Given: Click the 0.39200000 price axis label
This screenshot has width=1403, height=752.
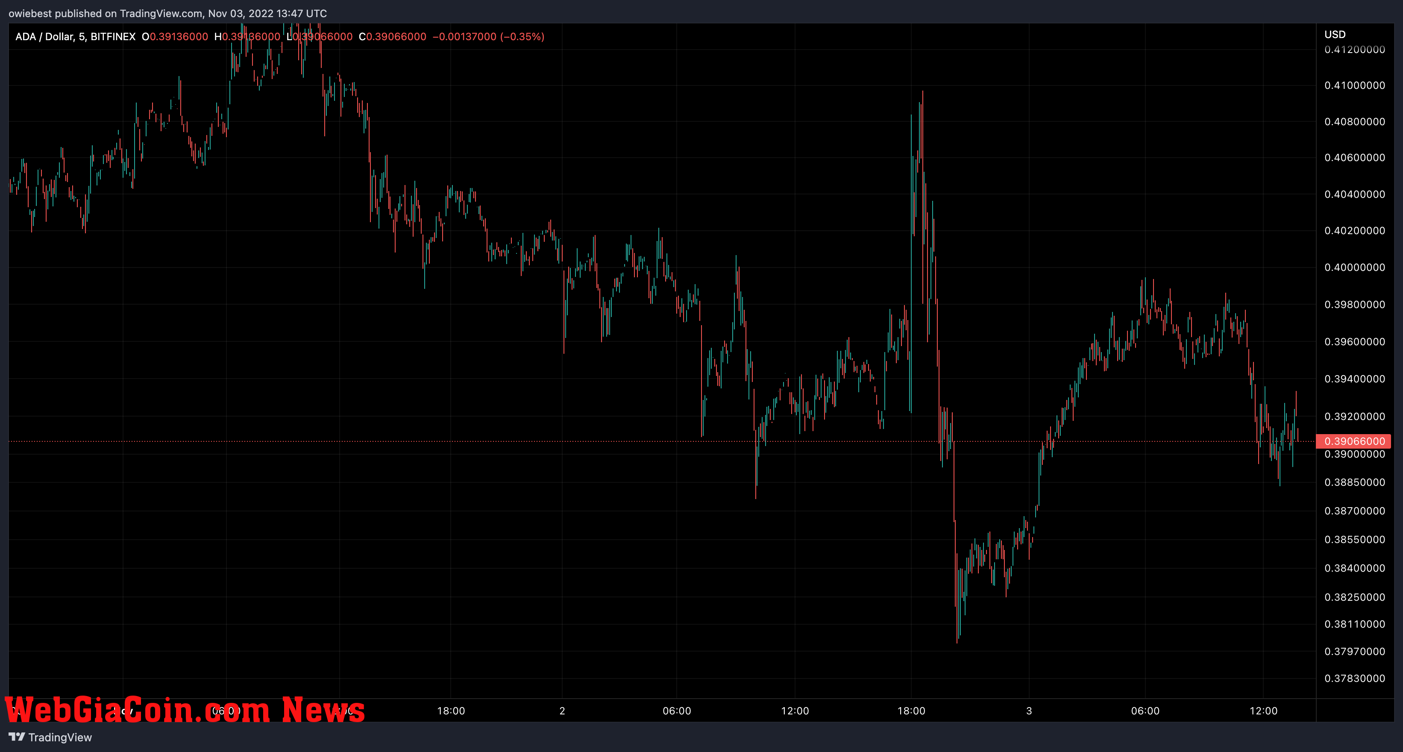Looking at the screenshot, I should coord(1355,416).
